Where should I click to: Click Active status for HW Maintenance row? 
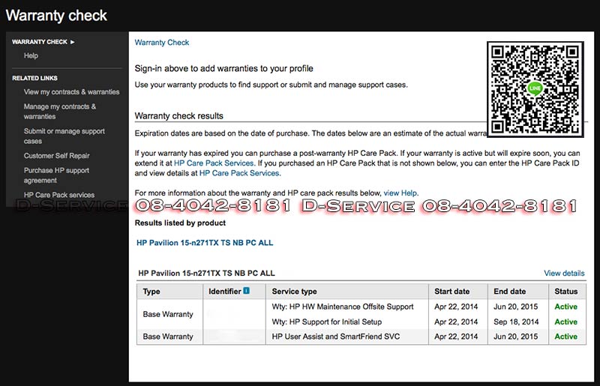pos(566,307)
